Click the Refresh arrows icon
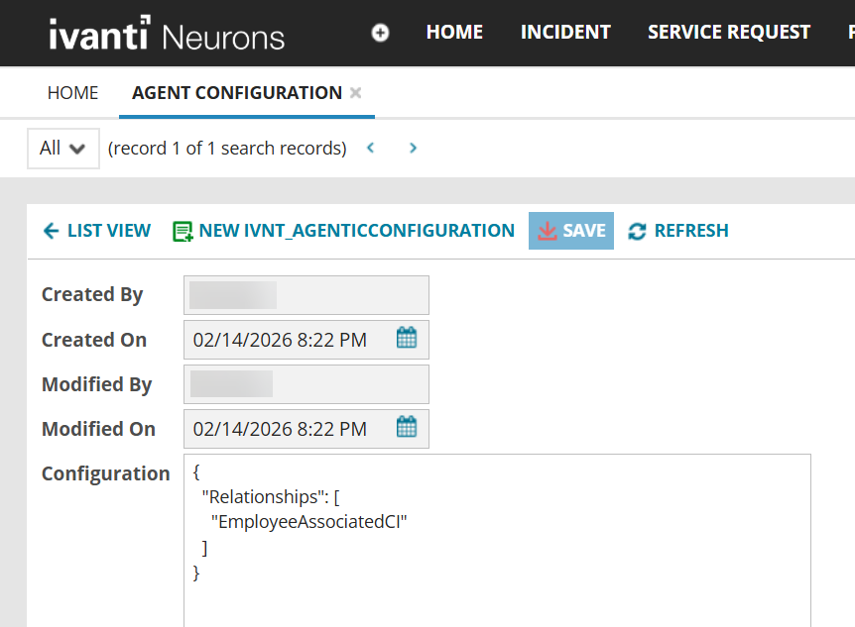The image size is (855, 627). tap(637, 231)
